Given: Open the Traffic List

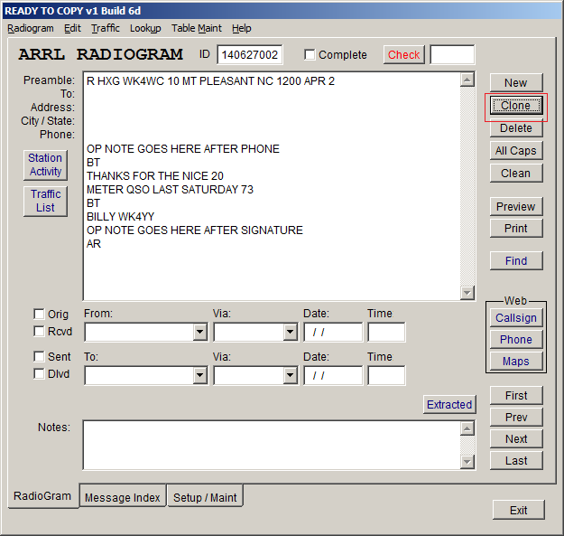Looking at the screenshot, I should click(45, 201).
